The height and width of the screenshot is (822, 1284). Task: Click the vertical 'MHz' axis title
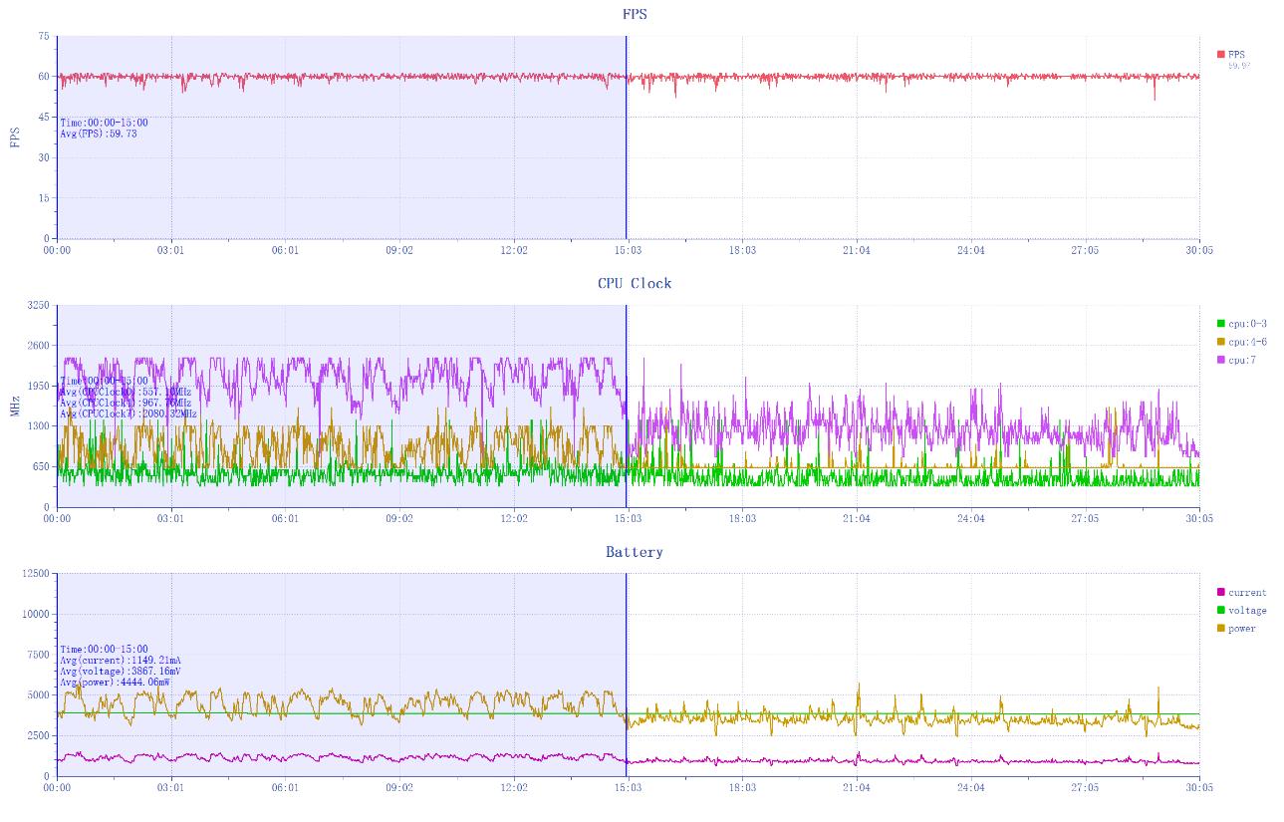click(14, 407)
